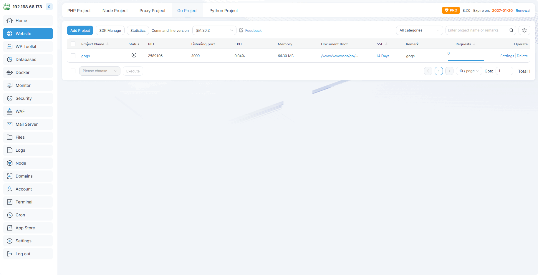538x275 pixels.
Task: Click the PRO badge
Action: (x=451, y=10)
